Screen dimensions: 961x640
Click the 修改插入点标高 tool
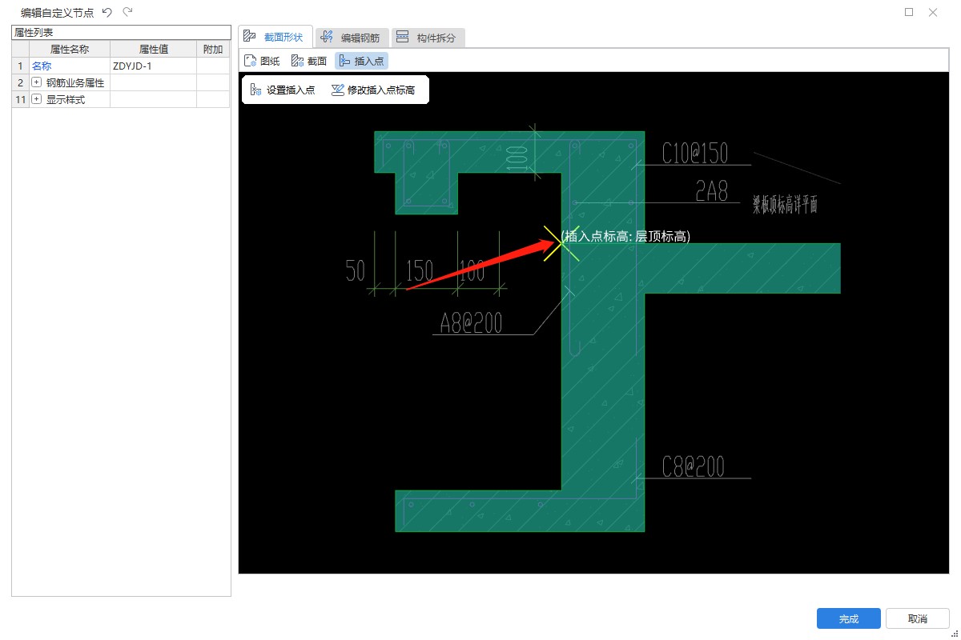tap(373, 90)
